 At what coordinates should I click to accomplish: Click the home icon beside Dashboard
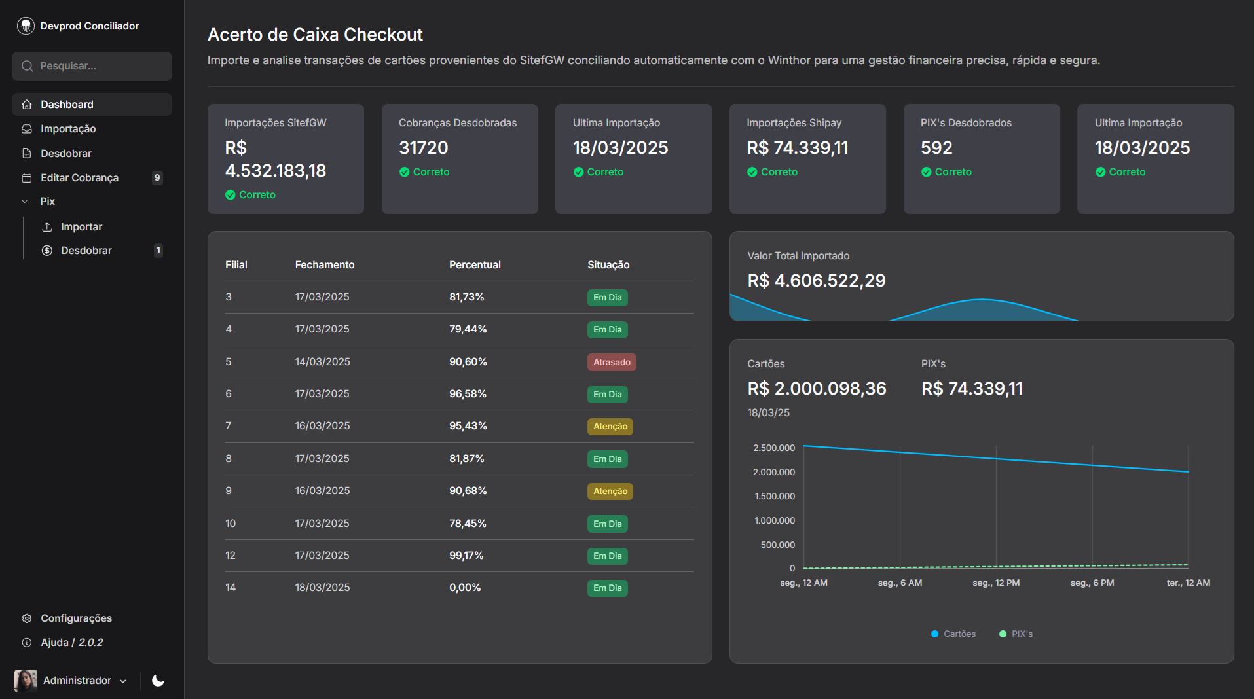(x=27, y=105)
